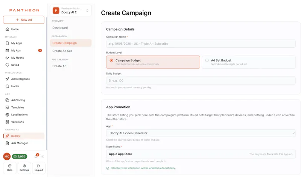Click the Help button
The width and height of the screenshot is (301, 180).
[10, 168]
